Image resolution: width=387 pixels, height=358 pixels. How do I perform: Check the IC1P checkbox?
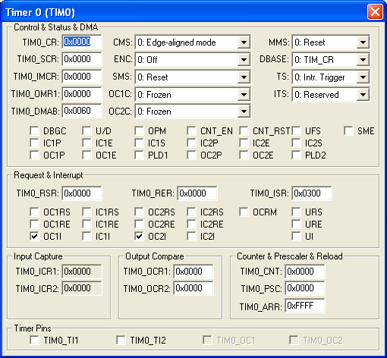pyautogui.click(x=34, y=143)
